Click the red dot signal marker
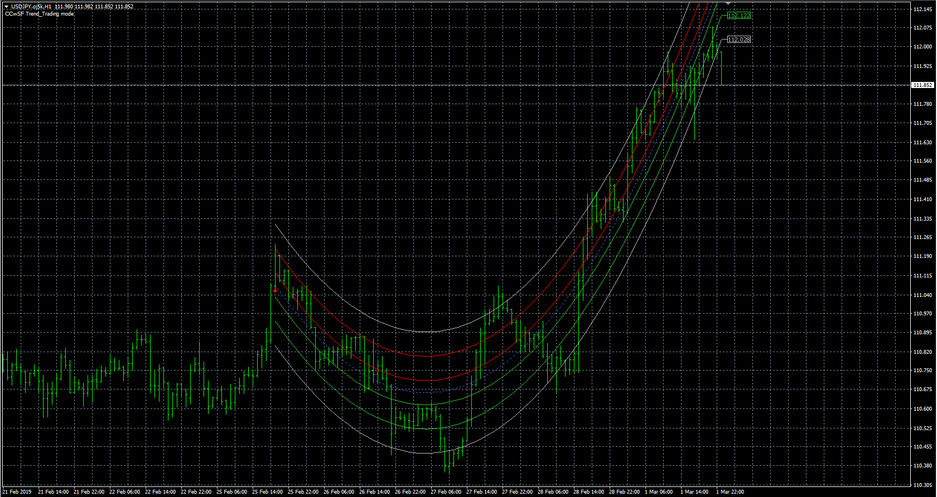Screen dimensions: 937x497 pyautogui.click(x=275, y=291)
